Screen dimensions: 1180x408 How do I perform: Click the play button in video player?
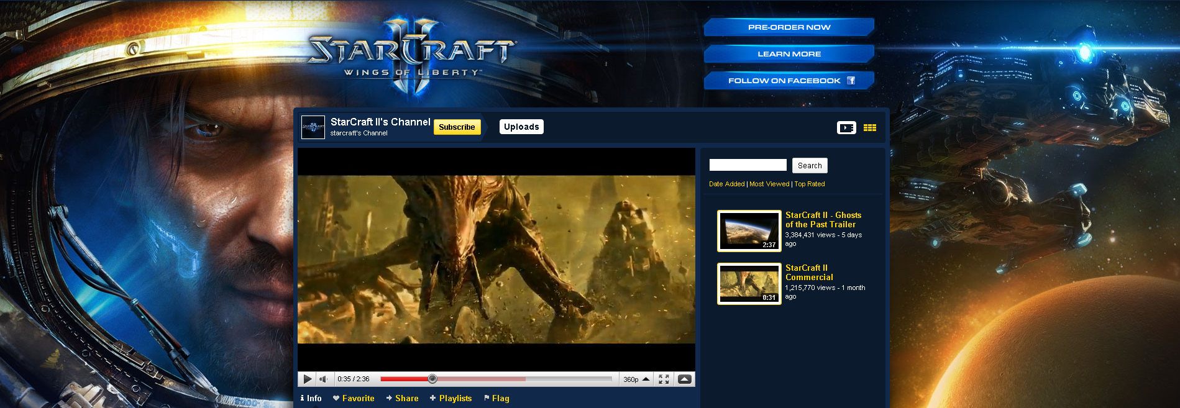[307, 379]
